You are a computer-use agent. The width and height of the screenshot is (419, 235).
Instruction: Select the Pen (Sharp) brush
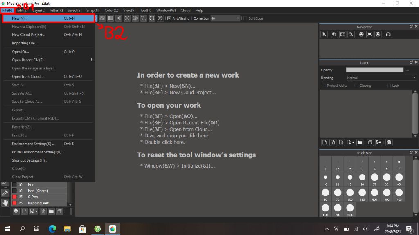[x=39, y=191]
